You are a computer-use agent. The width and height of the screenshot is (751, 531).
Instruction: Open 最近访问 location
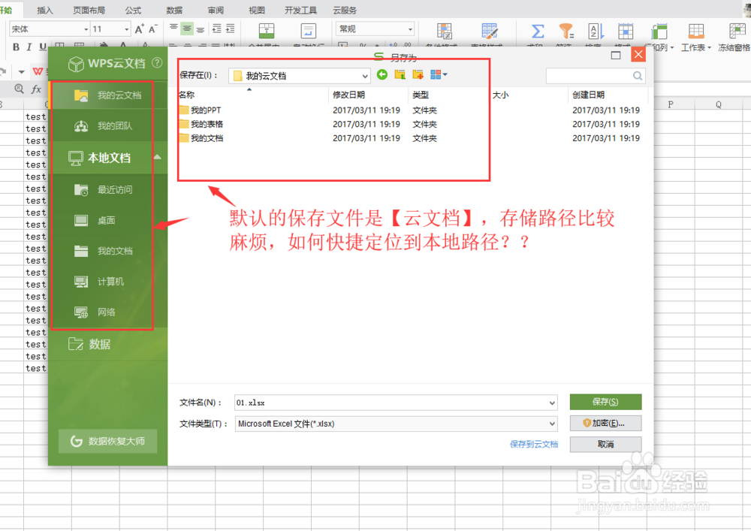point(109,190)
